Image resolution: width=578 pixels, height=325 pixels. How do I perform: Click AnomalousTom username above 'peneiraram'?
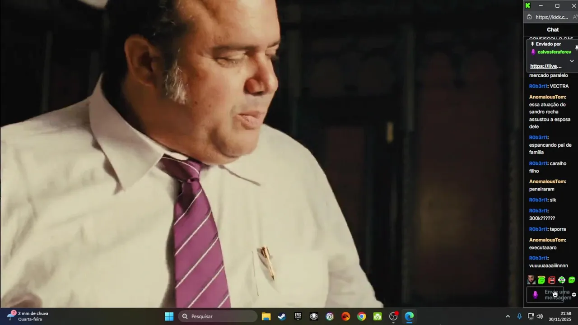coord(547,181)
